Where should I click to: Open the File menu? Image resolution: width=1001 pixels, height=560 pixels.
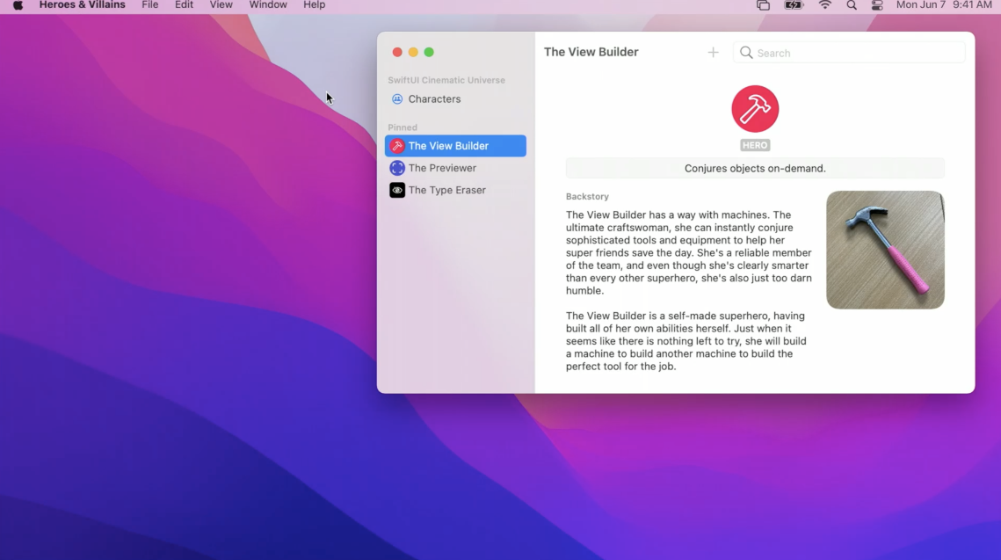coord(150,5)
